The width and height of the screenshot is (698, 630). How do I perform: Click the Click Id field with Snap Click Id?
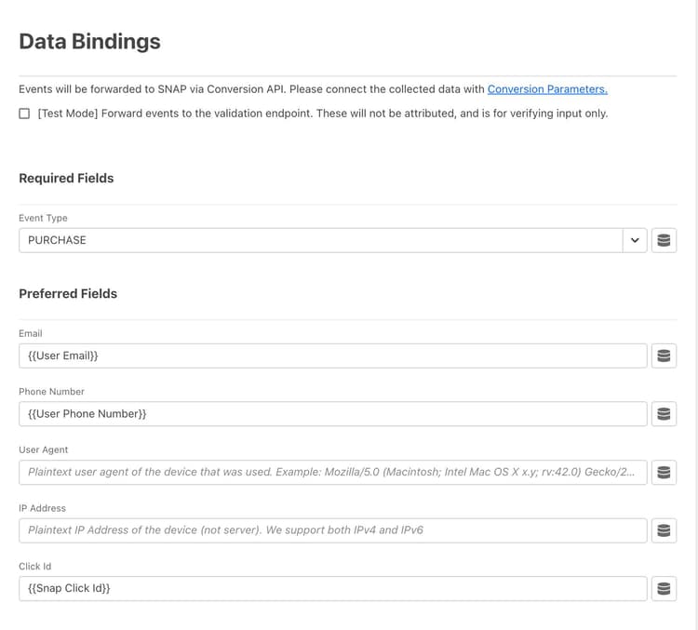coord(332,588)
